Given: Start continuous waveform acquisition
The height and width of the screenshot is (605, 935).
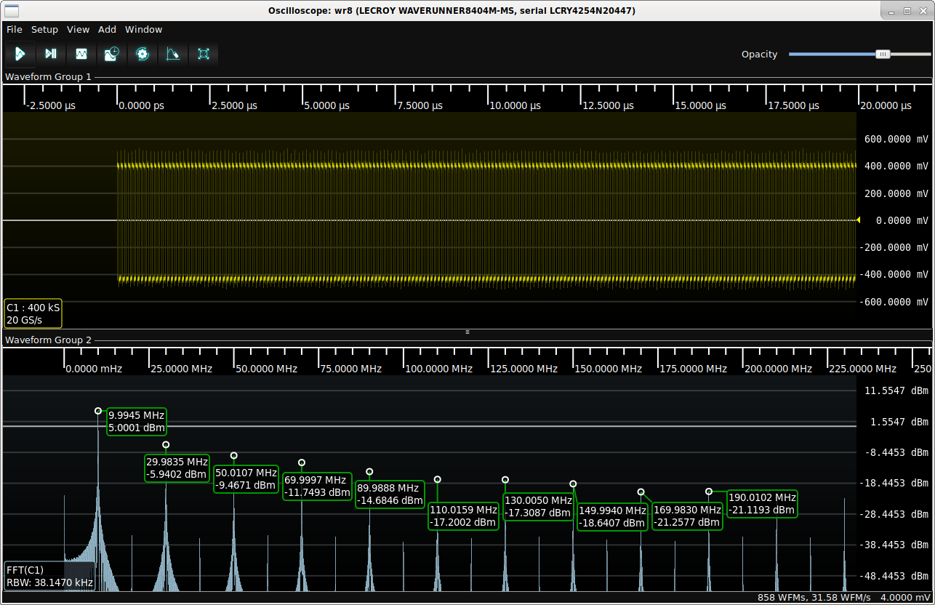Looking at the screenshot, I should (20, 54).
